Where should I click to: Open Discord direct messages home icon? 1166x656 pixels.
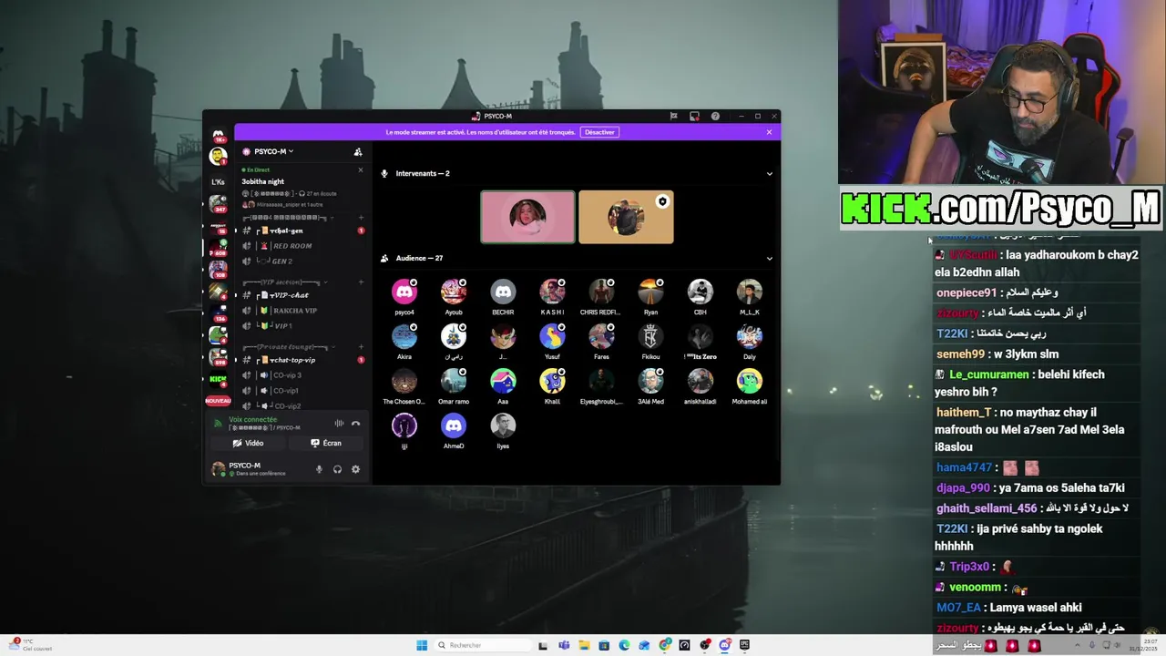219,135
